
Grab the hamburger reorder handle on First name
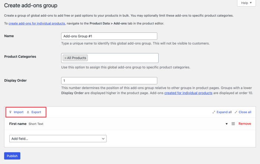click(233, 124)
